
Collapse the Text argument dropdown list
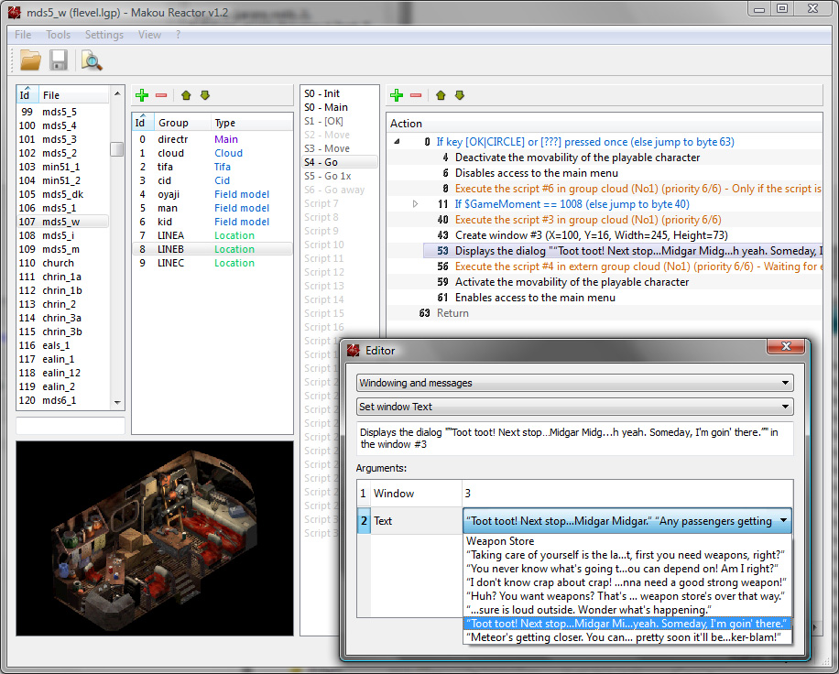[x=783, y=520]
